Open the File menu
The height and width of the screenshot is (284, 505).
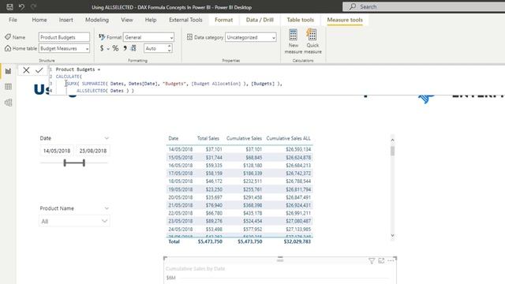point(13,20)
